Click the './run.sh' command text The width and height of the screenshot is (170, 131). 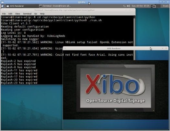(95, 20)
